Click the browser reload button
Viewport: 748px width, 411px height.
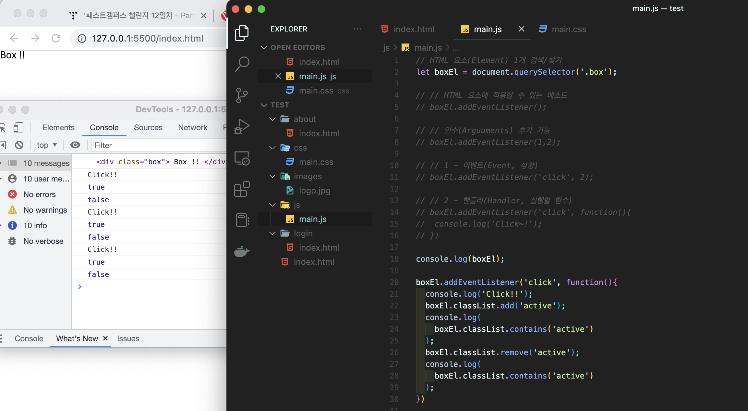point(56,38)
